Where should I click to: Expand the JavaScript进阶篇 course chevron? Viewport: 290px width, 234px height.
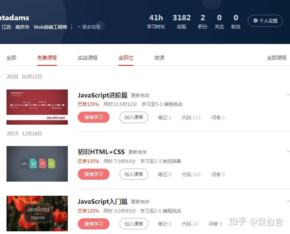click(x=288, y=95)
